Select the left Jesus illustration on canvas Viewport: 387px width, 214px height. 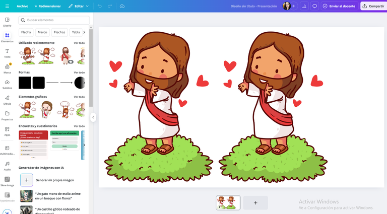158,107
